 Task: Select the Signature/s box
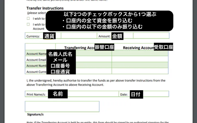point(62,106)
